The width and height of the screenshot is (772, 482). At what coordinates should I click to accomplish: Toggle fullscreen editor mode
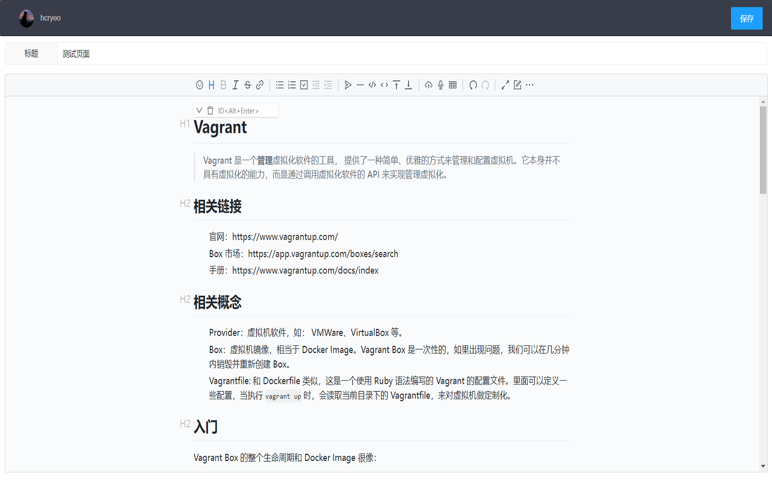[x=505, y=85]
